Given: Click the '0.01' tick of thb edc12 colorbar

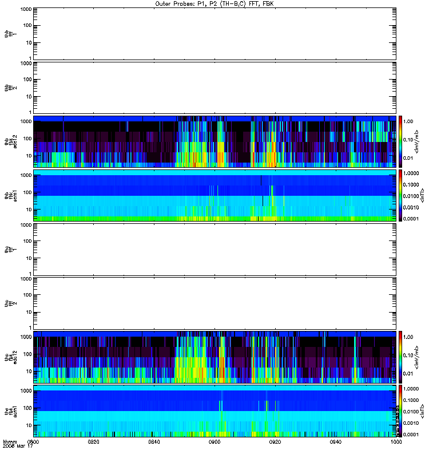Looking at the screenshot, I should tap(408, 158).
